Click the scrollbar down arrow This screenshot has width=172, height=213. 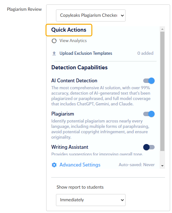(162, 166)
